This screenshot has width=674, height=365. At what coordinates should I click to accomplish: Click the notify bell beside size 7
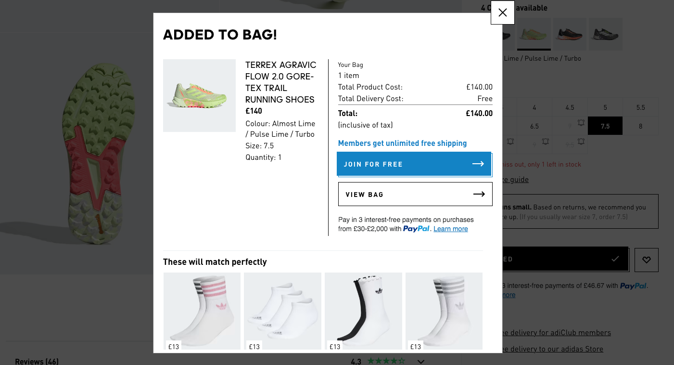(581, 123)
